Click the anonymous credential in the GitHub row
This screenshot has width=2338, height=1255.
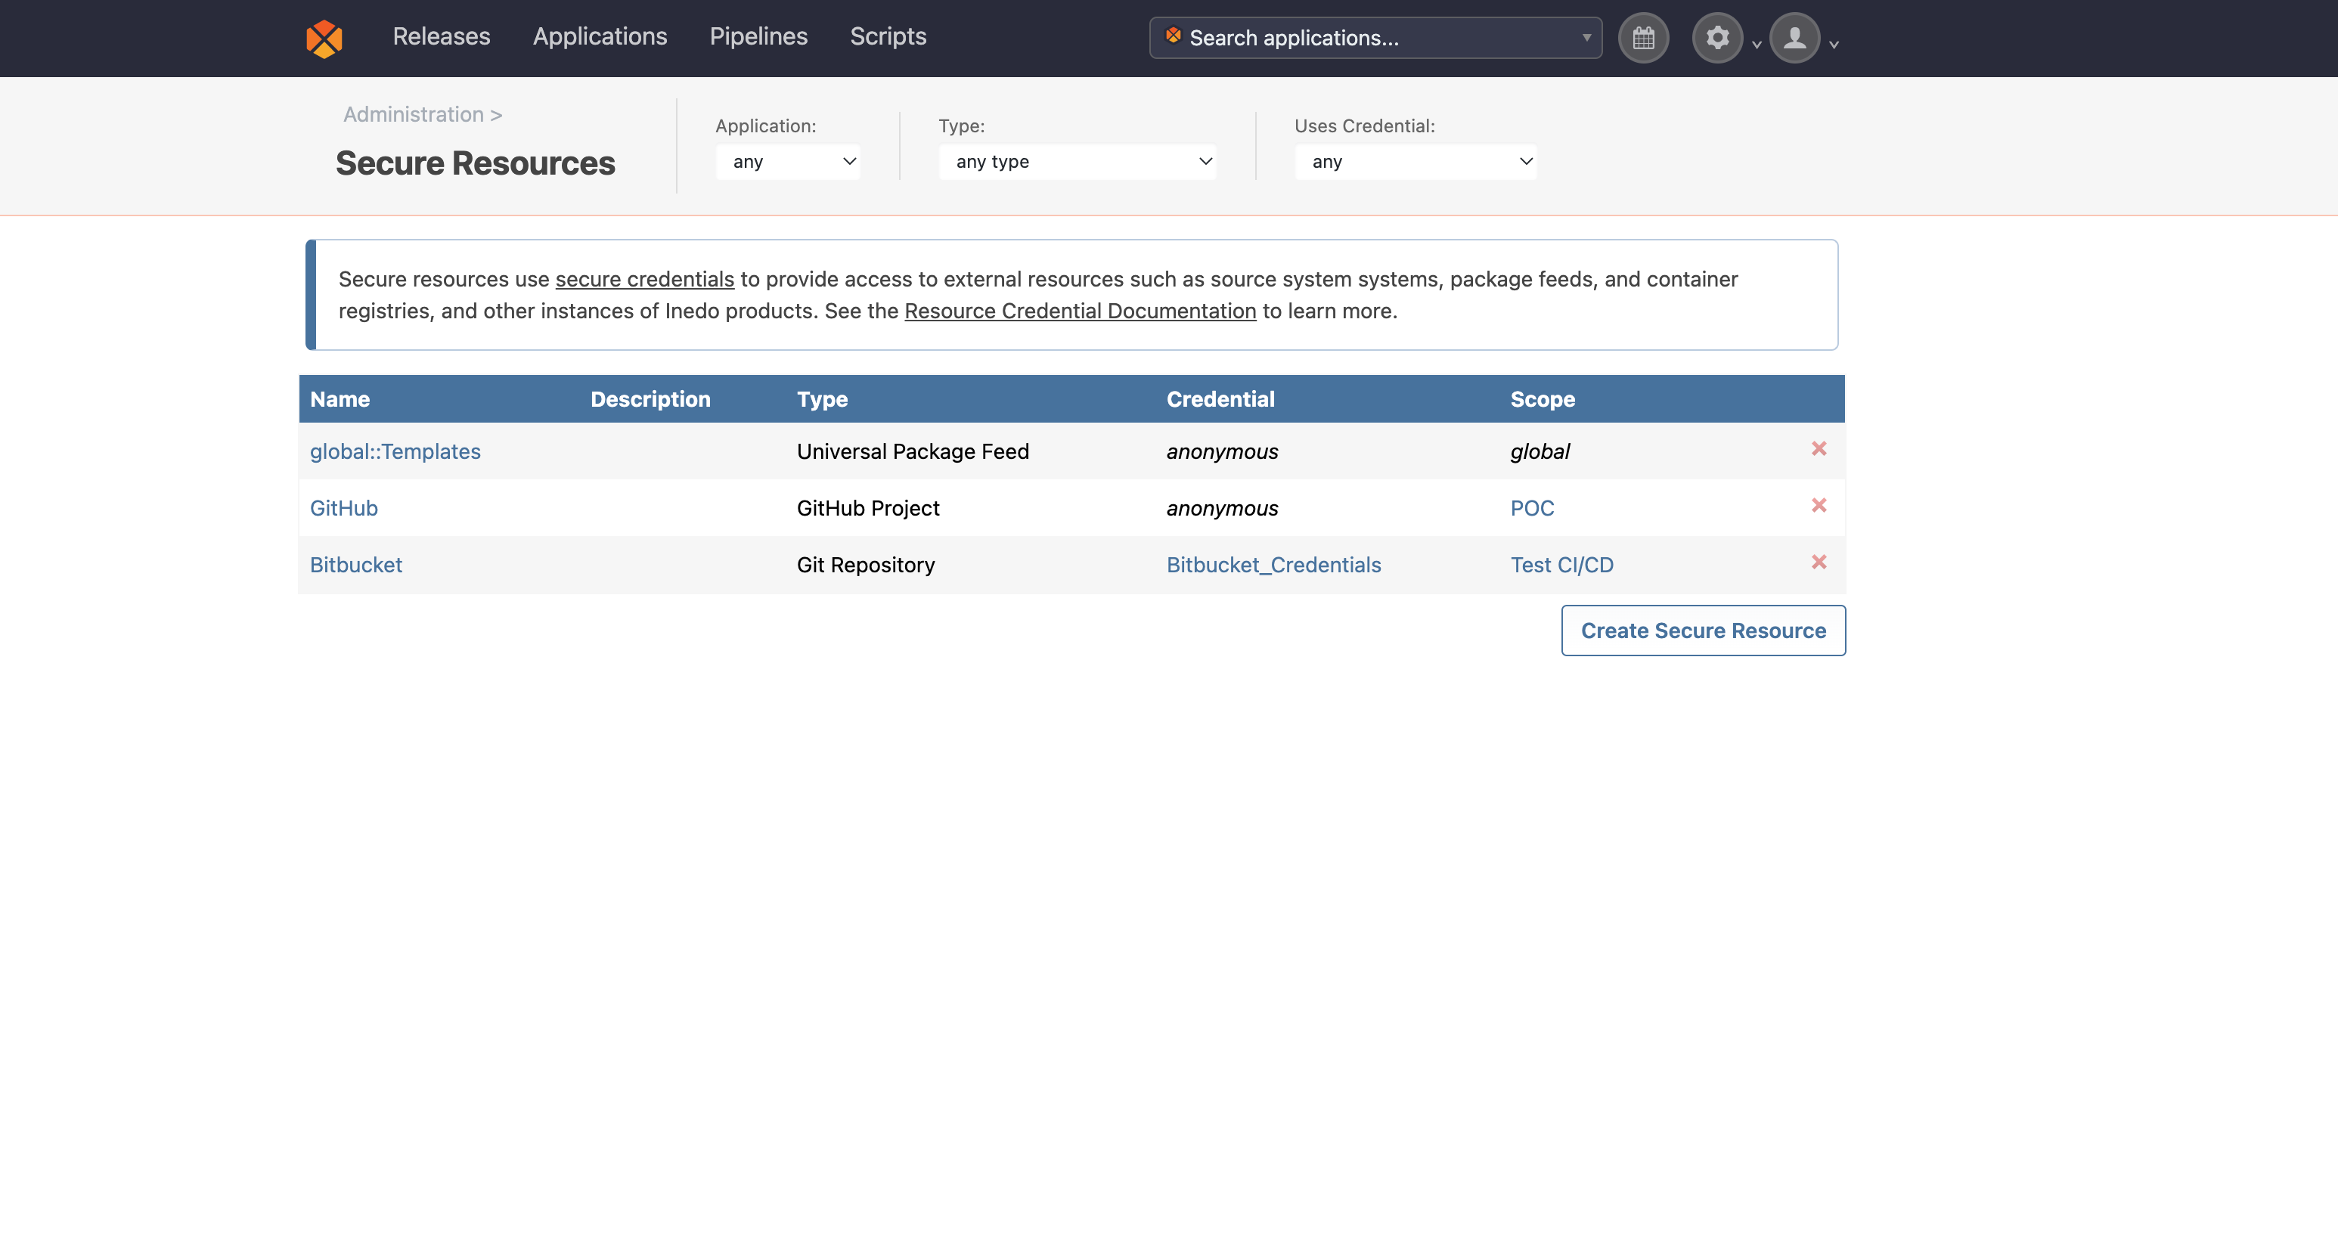(1222, 508)
